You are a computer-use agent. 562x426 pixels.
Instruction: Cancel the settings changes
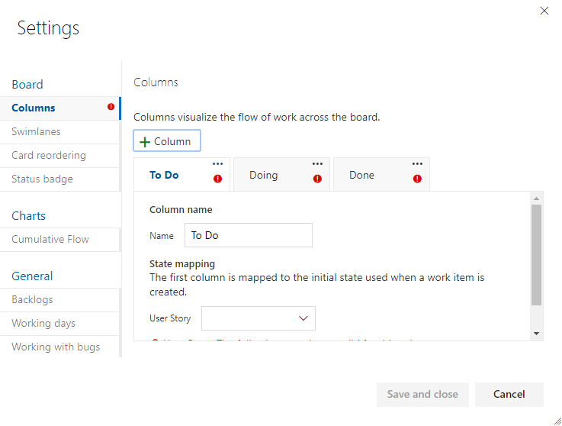[x=509, y=395]
